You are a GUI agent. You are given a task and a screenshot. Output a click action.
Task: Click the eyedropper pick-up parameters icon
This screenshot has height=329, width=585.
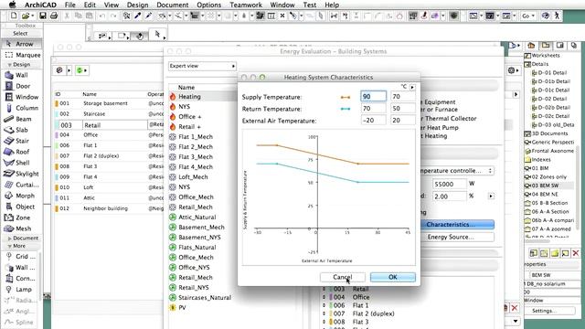click(x=138, y=16)
